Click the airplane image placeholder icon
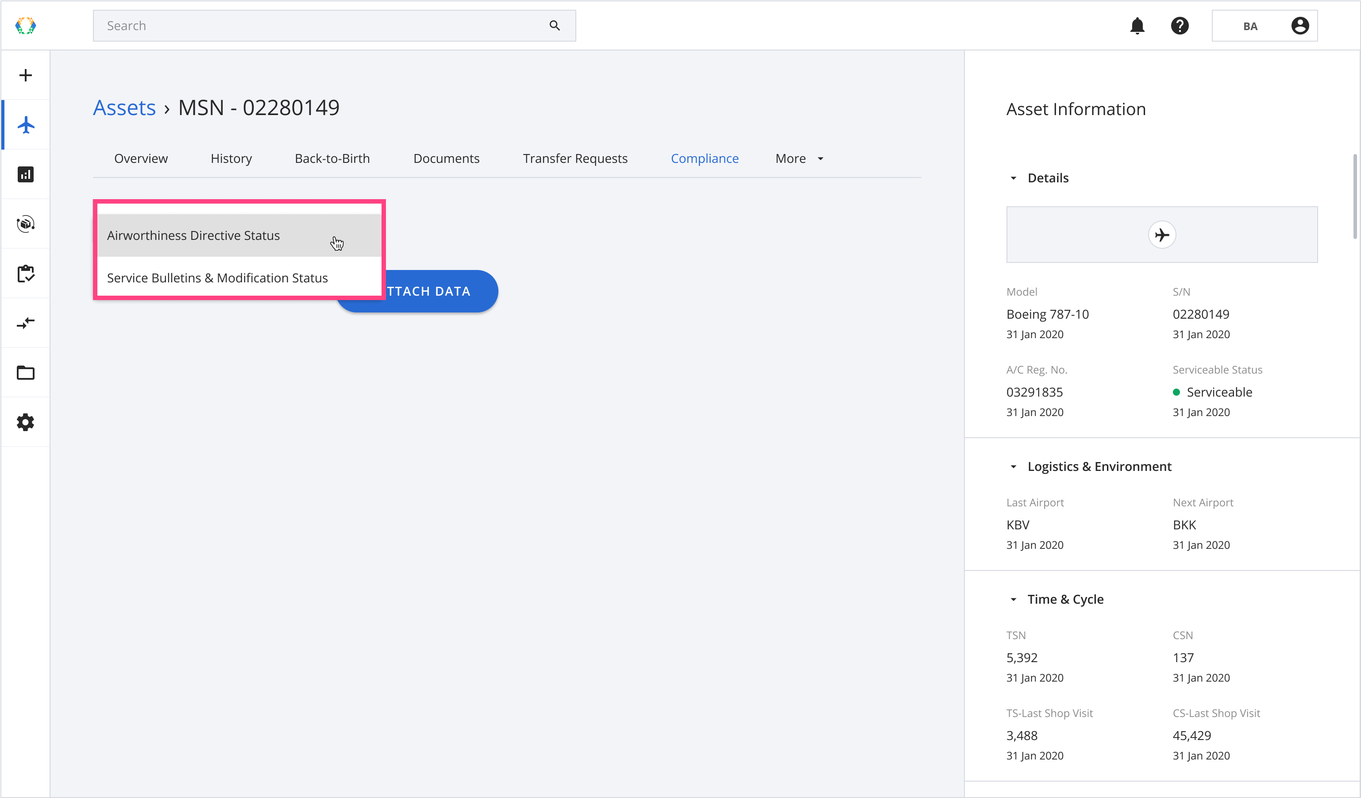 pyautogui.click(x=1161, y=235)
